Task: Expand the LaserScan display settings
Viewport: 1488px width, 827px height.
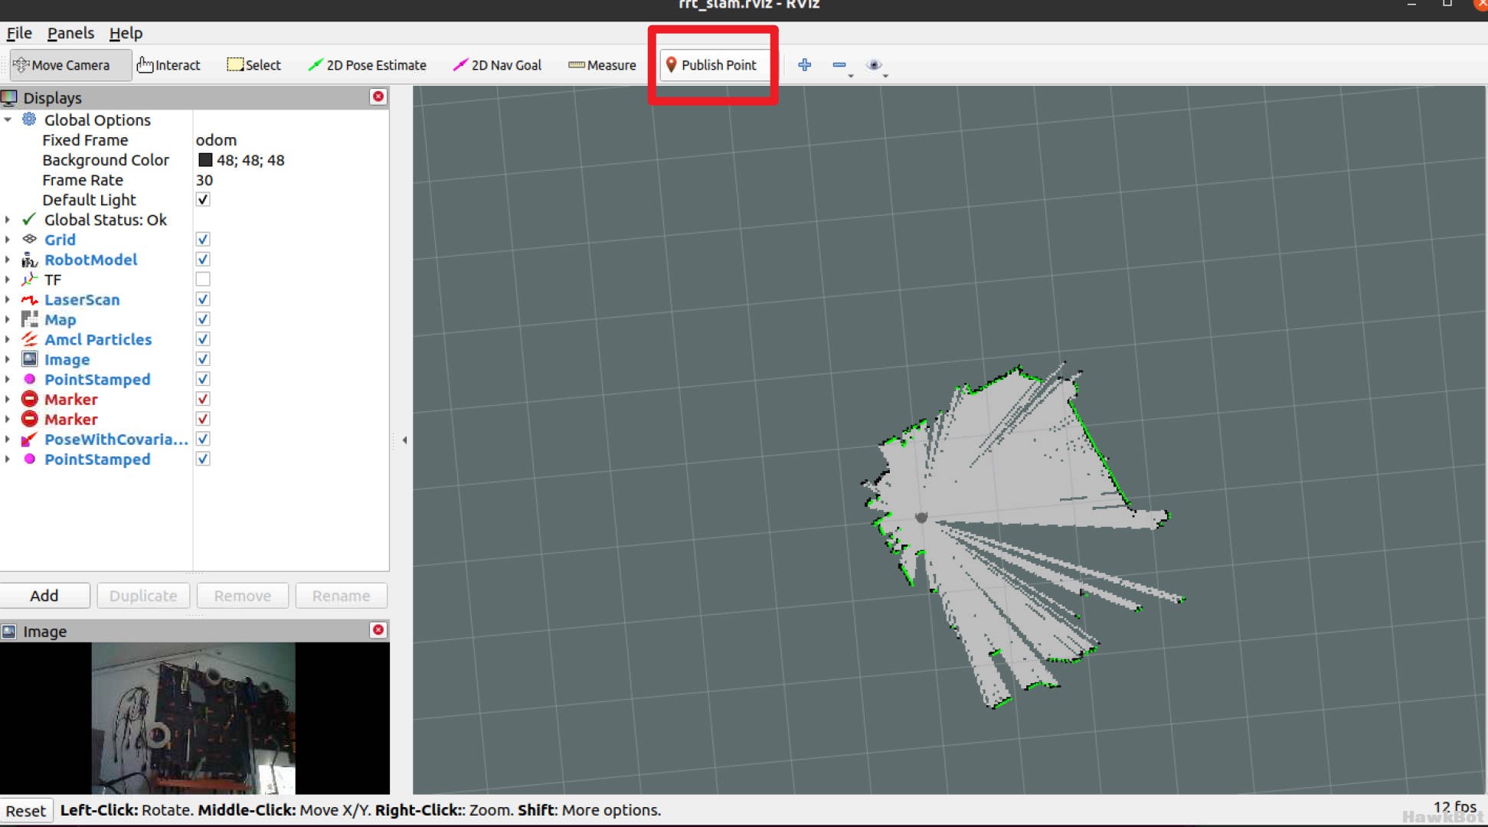Action: 8,299
